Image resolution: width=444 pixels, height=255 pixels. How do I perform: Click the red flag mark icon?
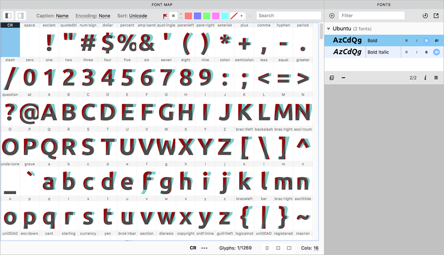(165, 16)
